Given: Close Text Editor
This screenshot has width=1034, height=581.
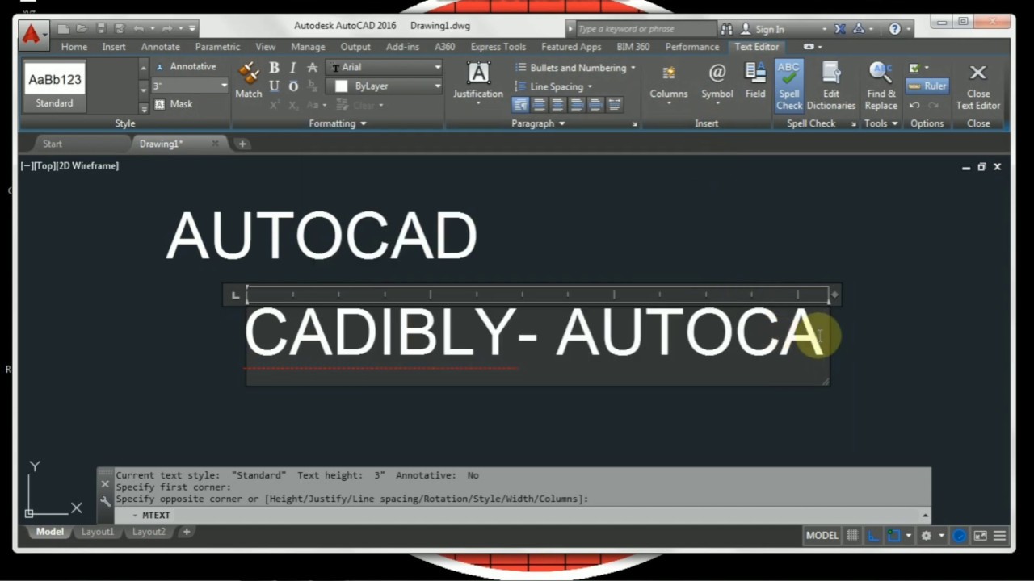Looking at the screenshot, I should [x=978, y=86].
